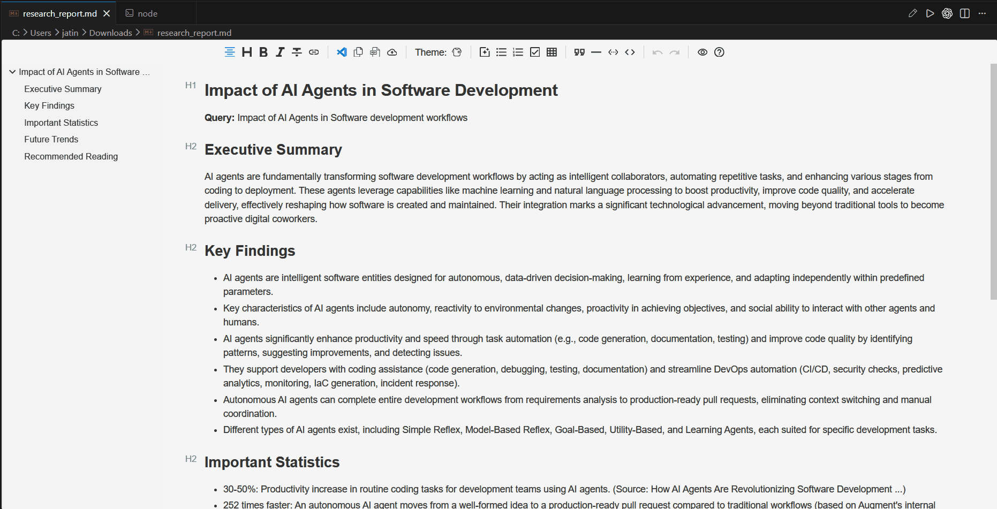Insert a code block

[x=630, y=52]
